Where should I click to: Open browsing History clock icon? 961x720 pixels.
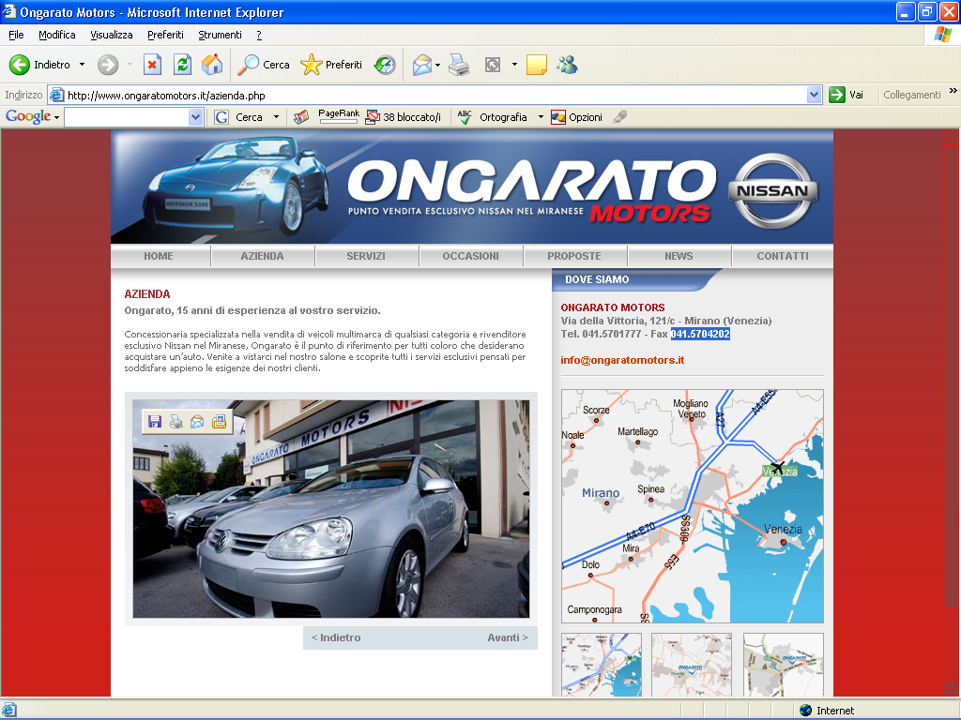pos(385,65)
